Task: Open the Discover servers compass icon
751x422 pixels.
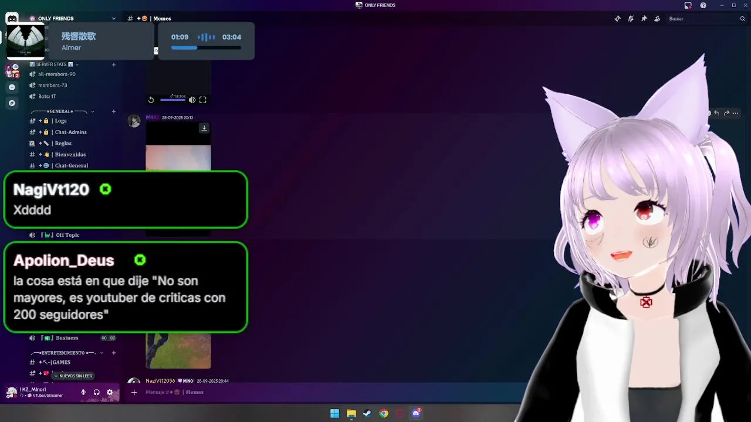Action: 12,103
